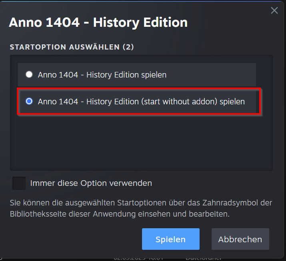This screenshot has width=286, height=261.
Task: Choose the "start without addon" radio button
Action: (x=29, y=102)
